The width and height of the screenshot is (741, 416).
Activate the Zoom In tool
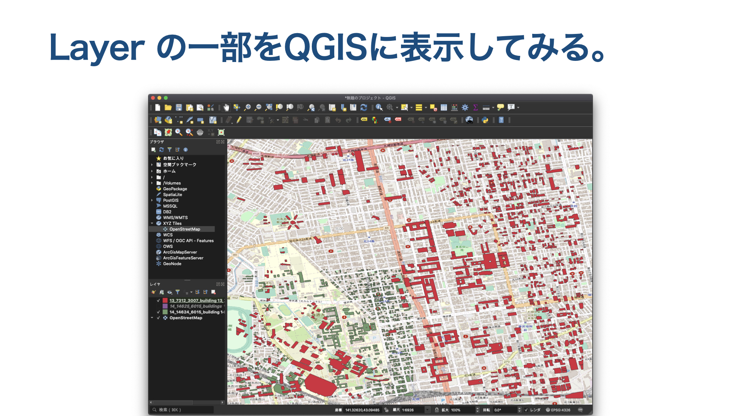247,107
